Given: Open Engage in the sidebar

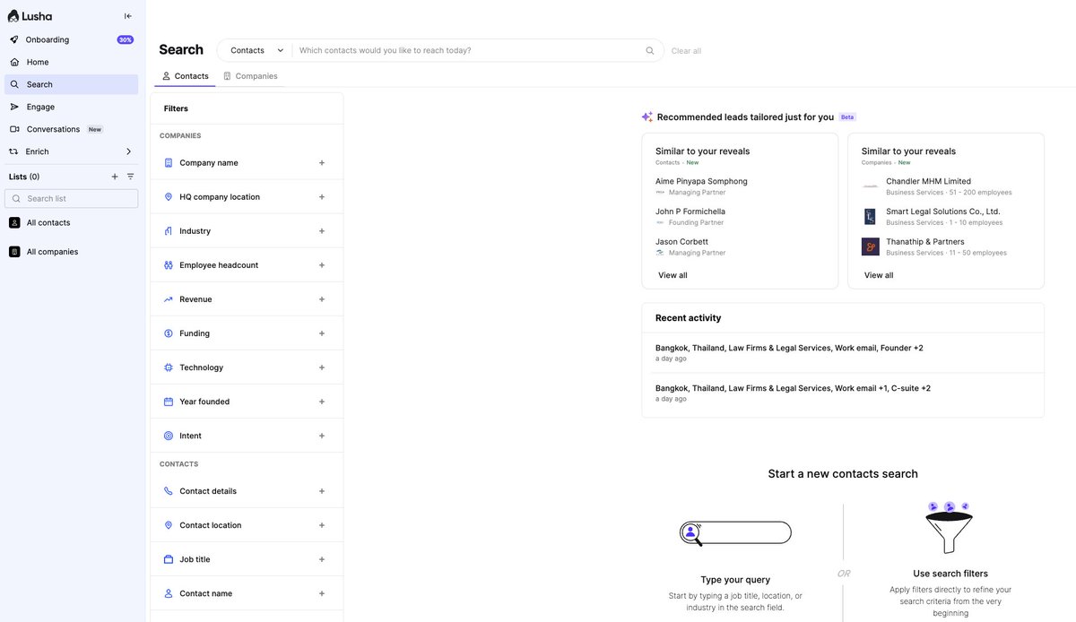Looking at the screenshot, I should 72,107.
